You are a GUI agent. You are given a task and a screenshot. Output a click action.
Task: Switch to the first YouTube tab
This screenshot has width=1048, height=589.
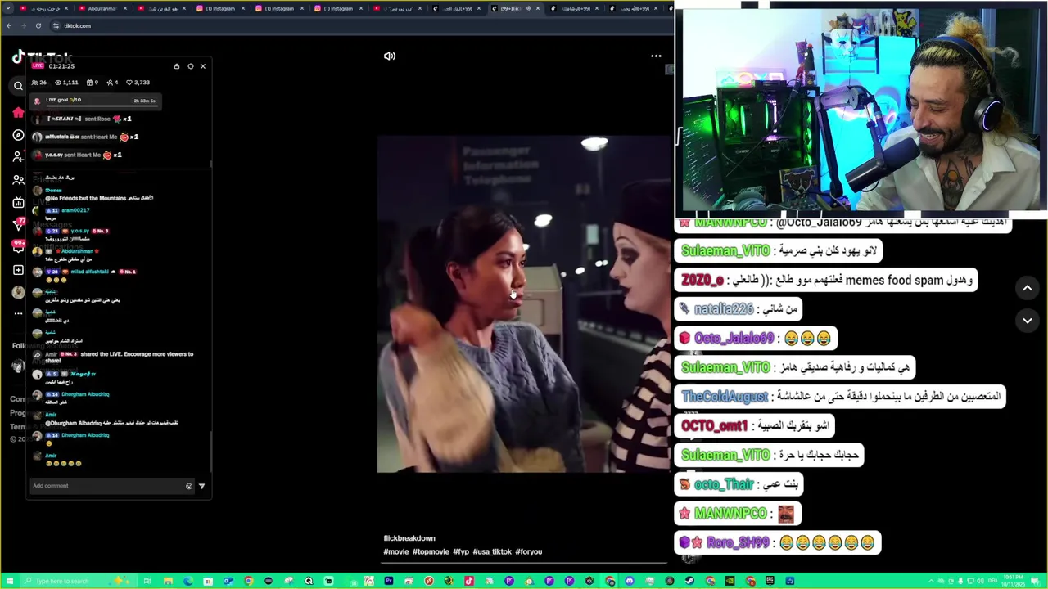tap(43, 8)
